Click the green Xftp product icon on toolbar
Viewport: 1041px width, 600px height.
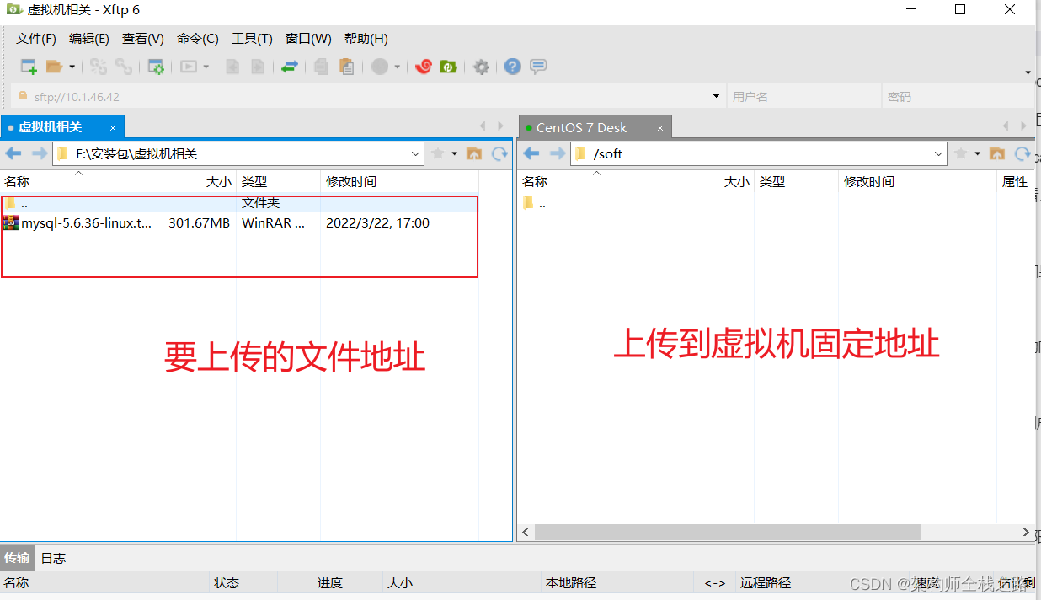pyautogui.click(x=449, y=67)
